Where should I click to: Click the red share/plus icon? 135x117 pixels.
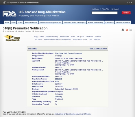click(x=127, y=30)
